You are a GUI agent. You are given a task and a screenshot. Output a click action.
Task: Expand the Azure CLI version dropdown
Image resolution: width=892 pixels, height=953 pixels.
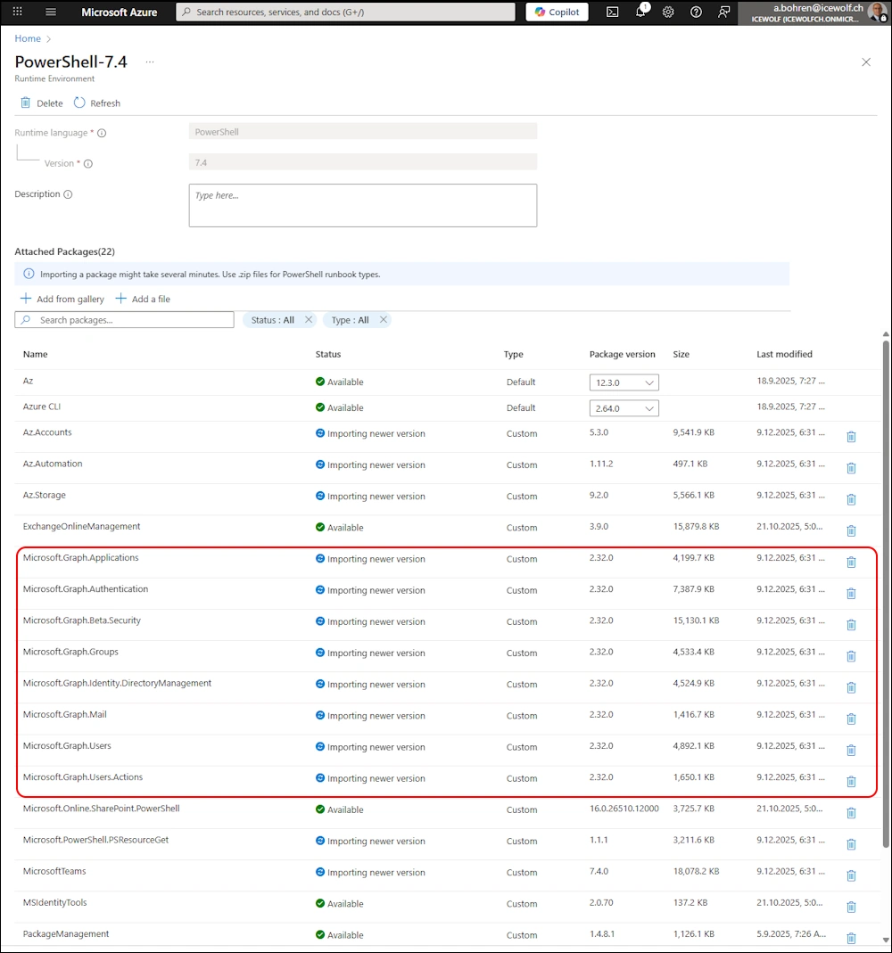click(624, 408)
